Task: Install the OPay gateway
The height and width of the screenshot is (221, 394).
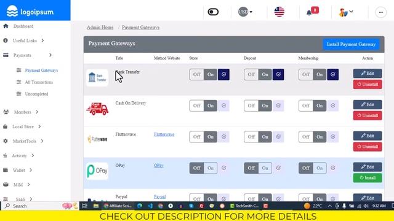Action: [368, 177]
